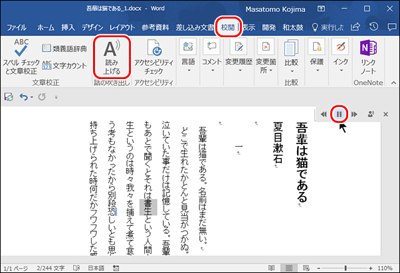400x273 pixels.
Task: Click the zoom out minus button
Action: coord(319,268)
